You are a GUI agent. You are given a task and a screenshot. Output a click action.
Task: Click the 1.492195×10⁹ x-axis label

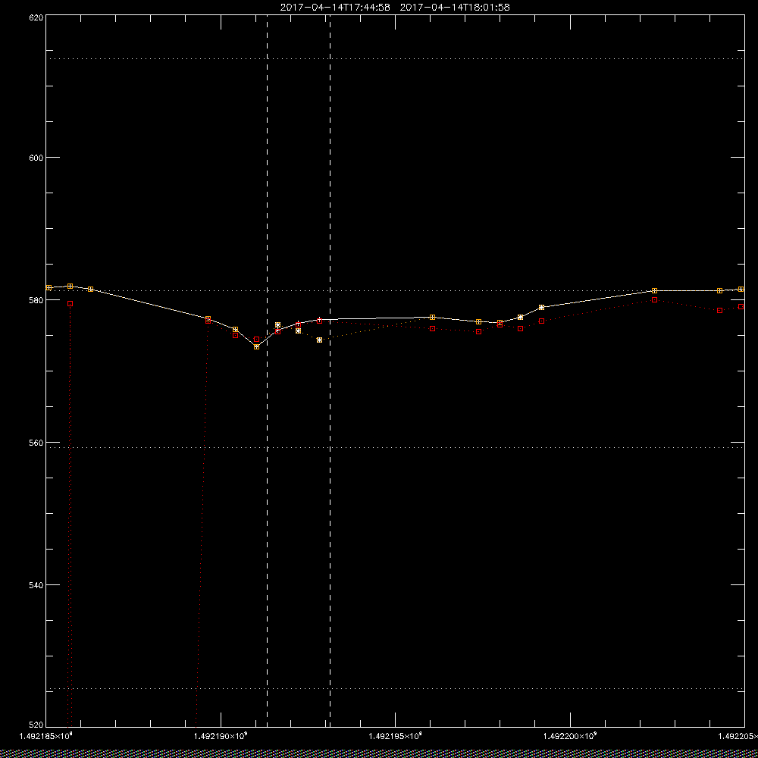coord(396,736)
